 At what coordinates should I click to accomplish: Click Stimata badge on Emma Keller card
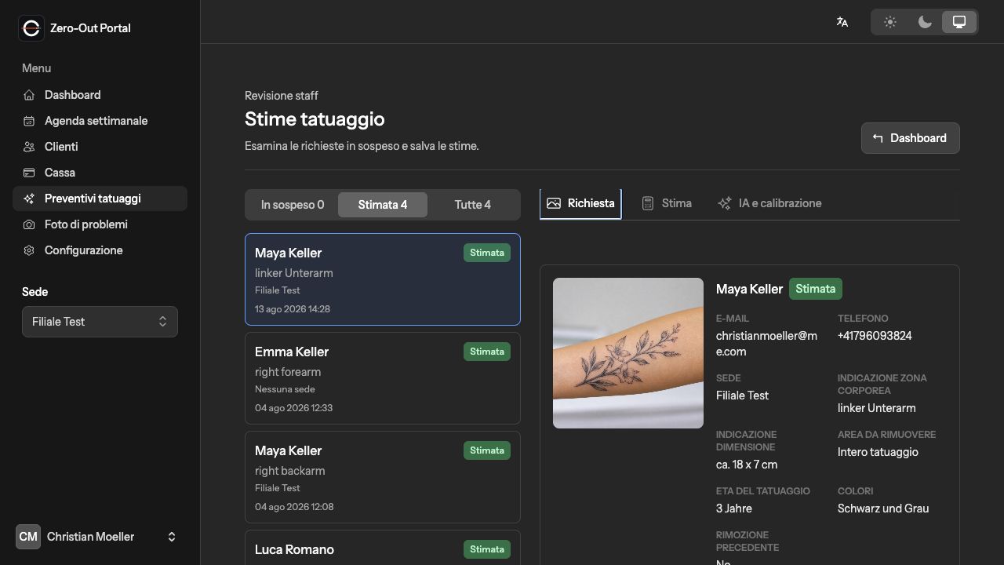pos(487,352)
